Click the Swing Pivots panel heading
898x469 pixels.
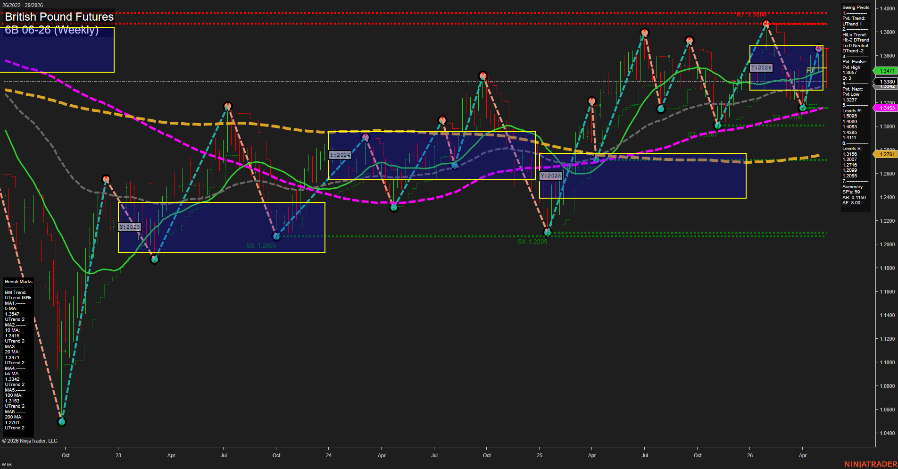click(x=856, y=8)
